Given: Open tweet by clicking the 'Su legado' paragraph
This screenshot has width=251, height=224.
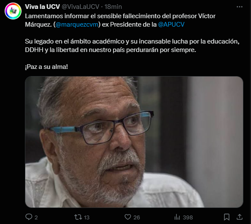Looking at the screenshot, I should point(132,46).
